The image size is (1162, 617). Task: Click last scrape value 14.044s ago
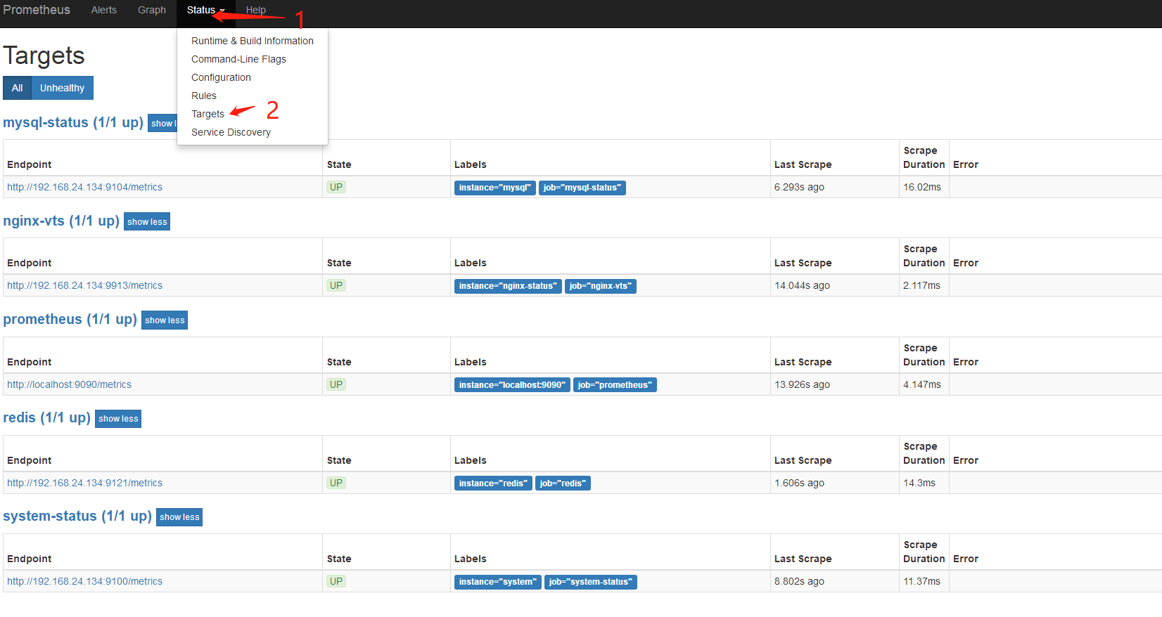point(802,285)
